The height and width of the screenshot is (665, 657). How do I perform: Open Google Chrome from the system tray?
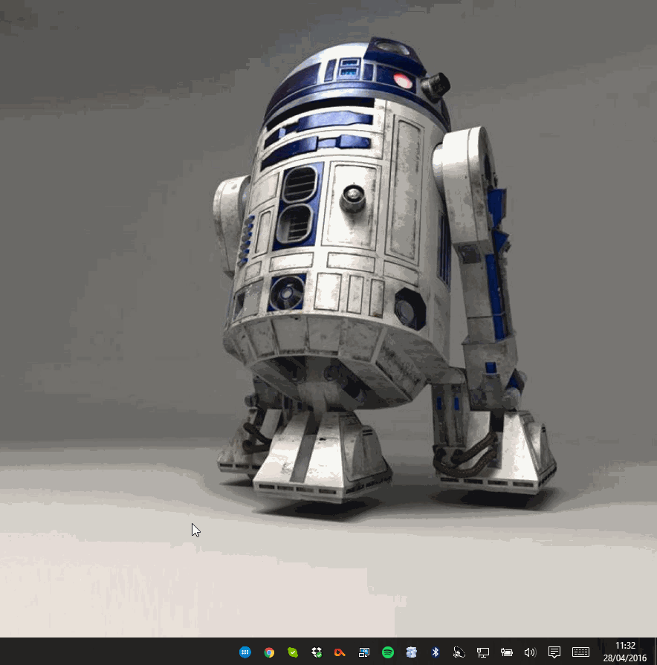[x=269, y=652]
